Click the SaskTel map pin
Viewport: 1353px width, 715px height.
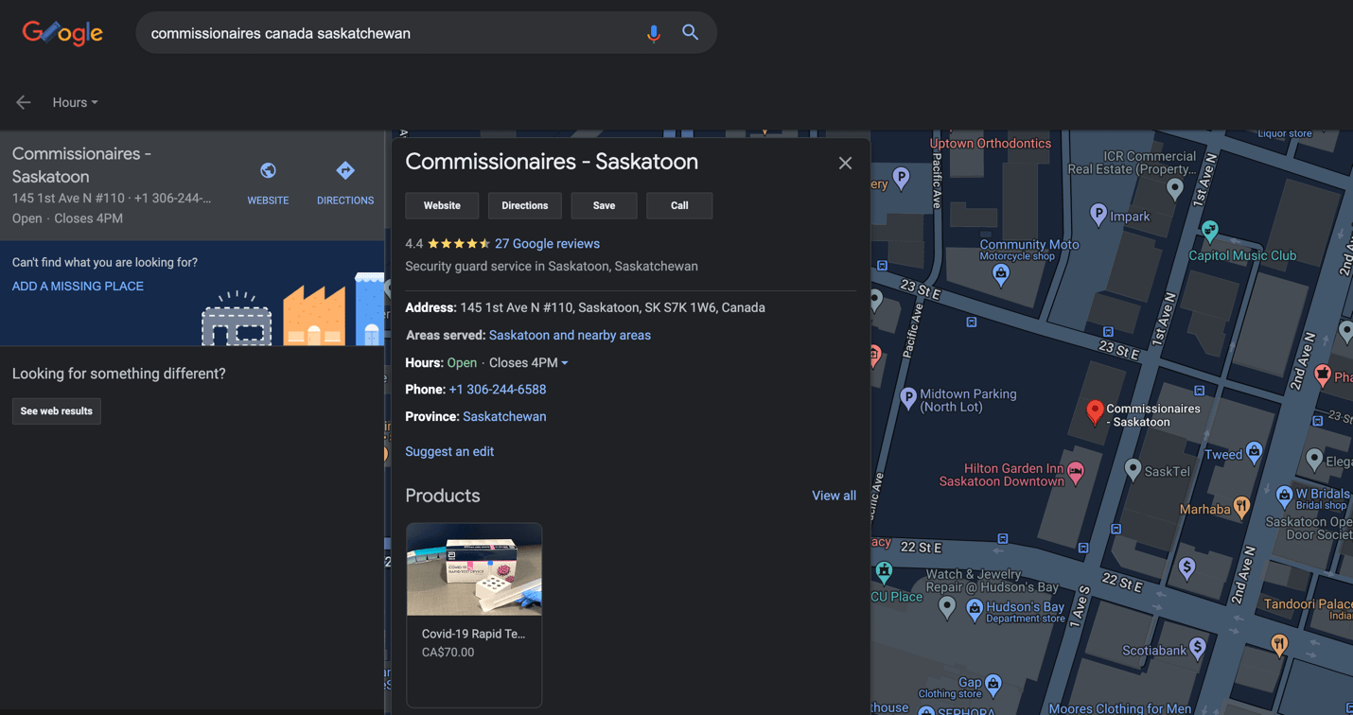coord(1133,469)
